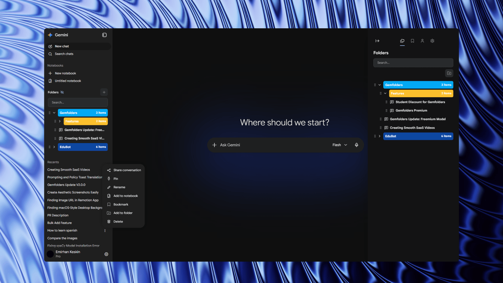Collapse right panel with arrow icon
The height and width of the screenshot is (283, 503).
coord(378,41)
